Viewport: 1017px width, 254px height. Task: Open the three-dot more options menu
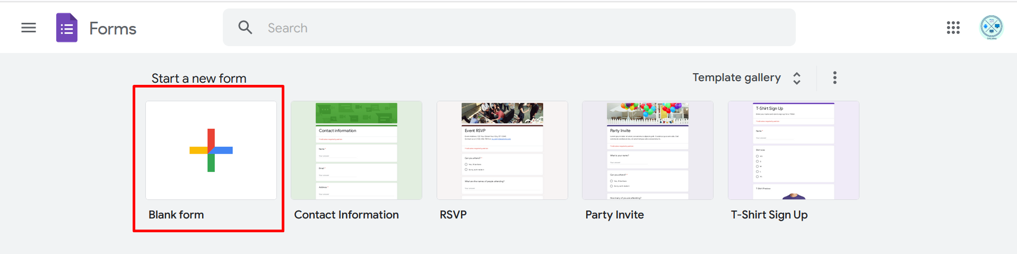835,78
